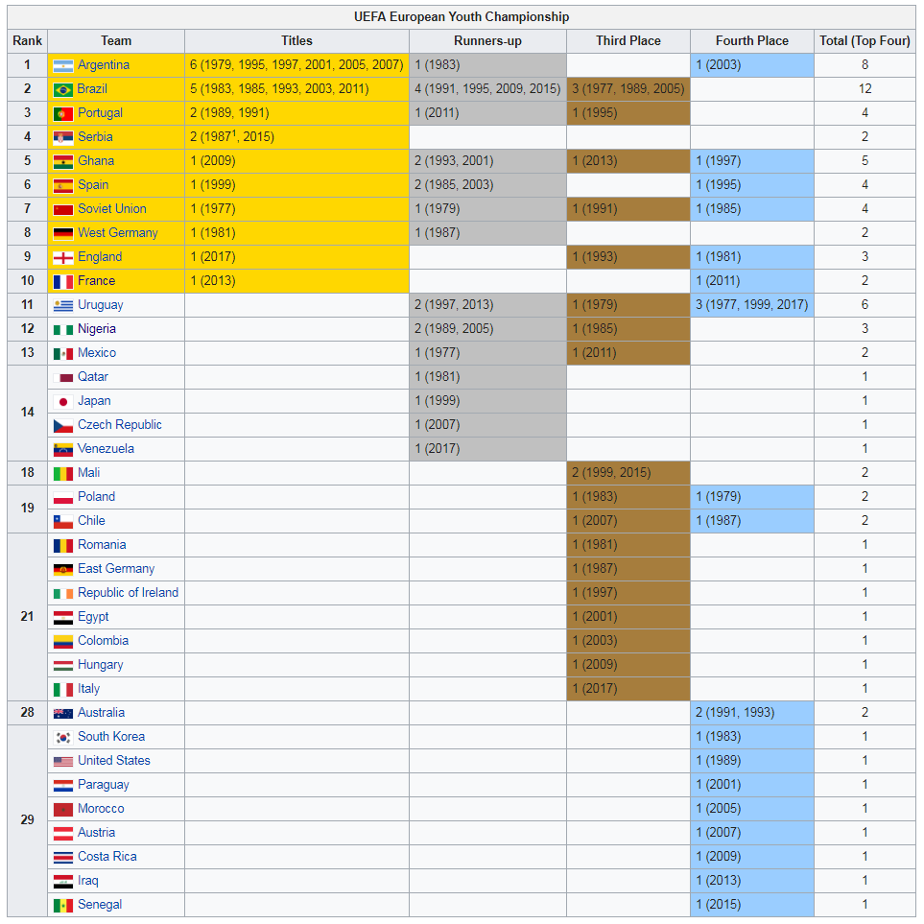Viewport: 924px width, 924px height.
Task: Open the Colombia team link
Action: (103, 641)
